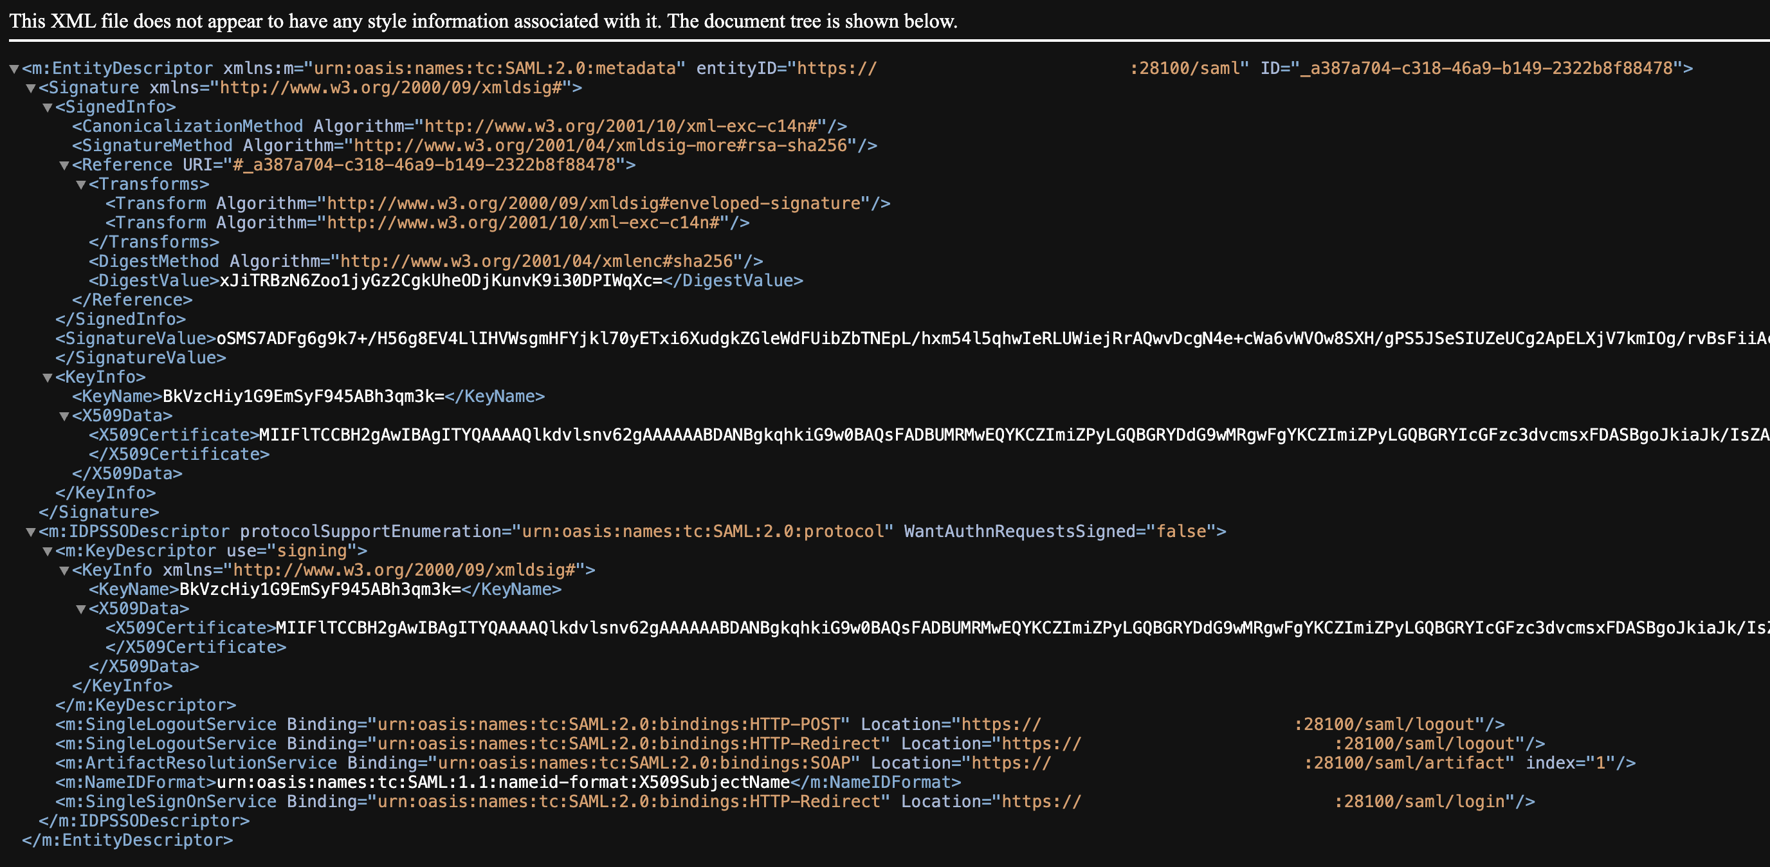Collapse the Reference URI node

[x=64, y=165]
